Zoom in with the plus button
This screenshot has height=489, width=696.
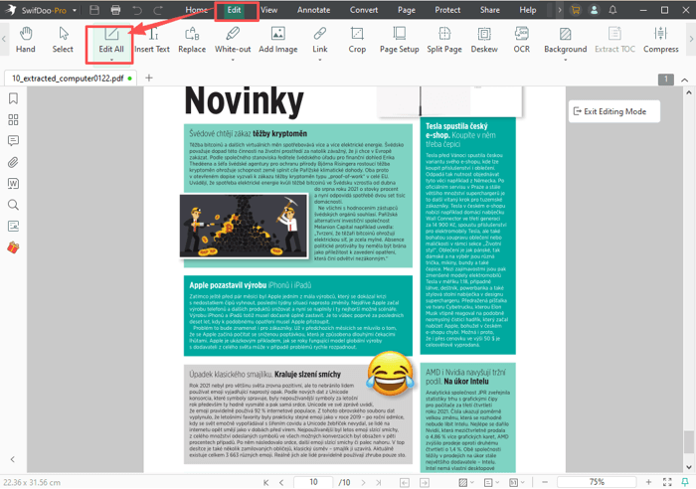pyautogui.click(x=648, y=482)
